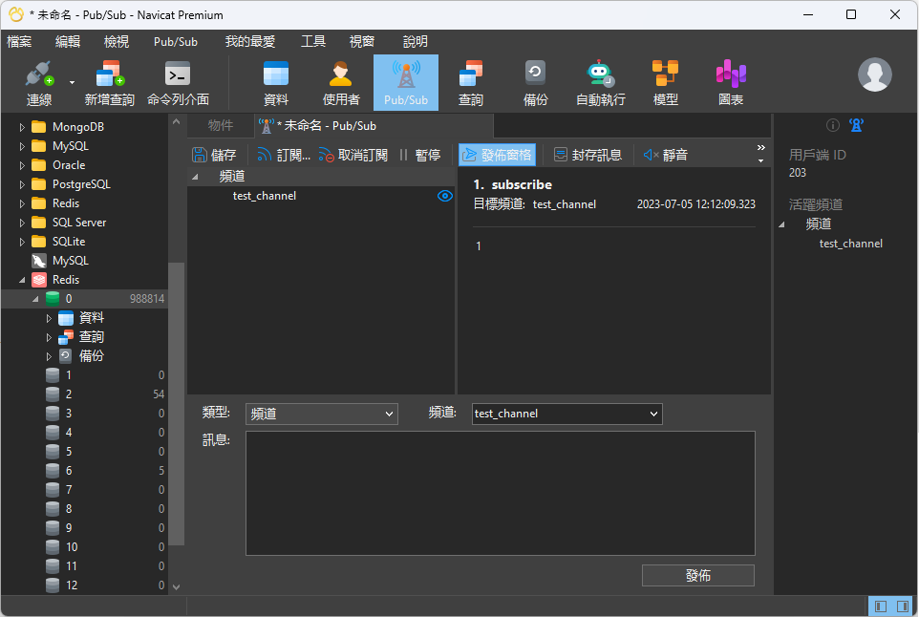919x617 pixels.
Task: Click the 發佈 (Publish) button
Action: [700, 575]
